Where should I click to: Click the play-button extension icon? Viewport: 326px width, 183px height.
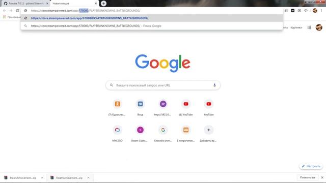point(299,11)
